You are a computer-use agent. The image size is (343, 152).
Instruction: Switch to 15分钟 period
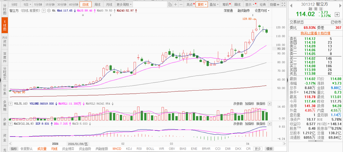pos(49,4)
